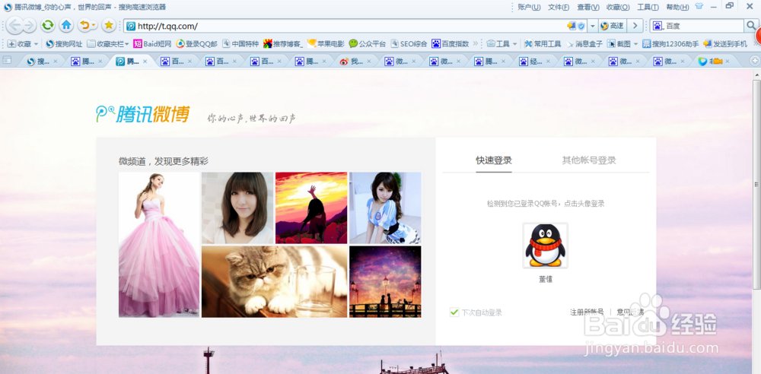Open the 帮助(H) menu

click(677, 7)
